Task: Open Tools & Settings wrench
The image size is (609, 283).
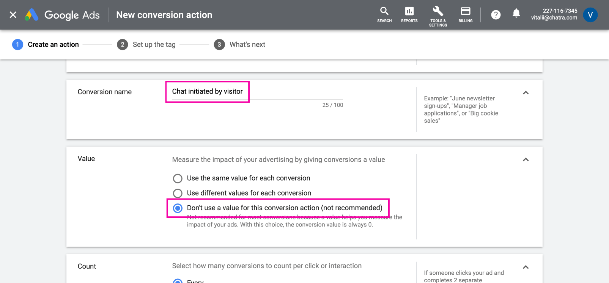Action: [438, 16]
